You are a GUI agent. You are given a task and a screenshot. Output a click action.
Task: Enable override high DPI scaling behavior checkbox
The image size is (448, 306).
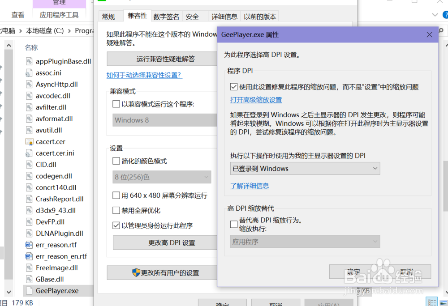(x=234, y=224)
